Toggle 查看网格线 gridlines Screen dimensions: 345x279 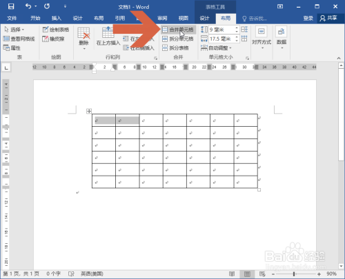19,39
